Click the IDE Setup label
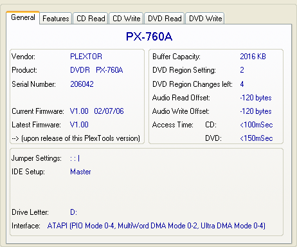The image size is (297, 247). click(x=28, y=172)
